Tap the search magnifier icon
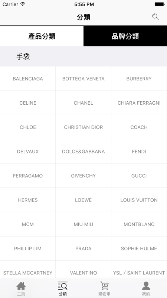Viewport: 167px width, 298px height. pyautogui.click(x=155, y=17)
